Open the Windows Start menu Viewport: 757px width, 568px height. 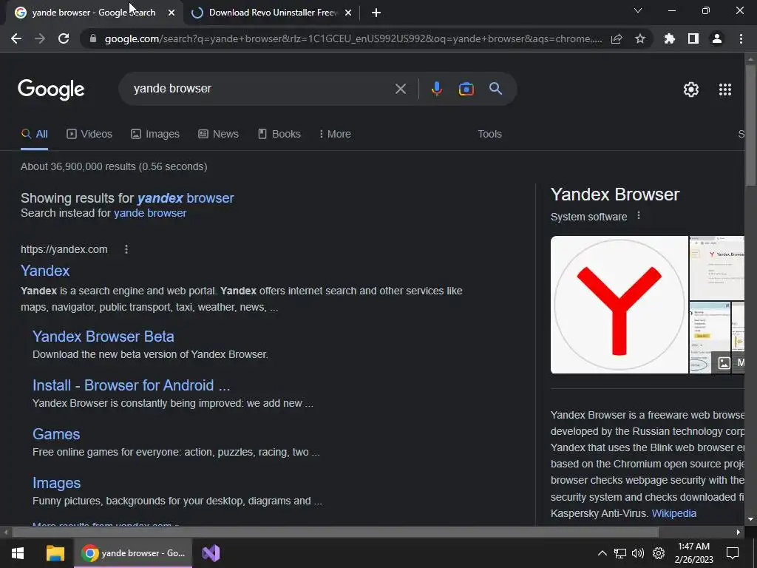pos(18,553)
